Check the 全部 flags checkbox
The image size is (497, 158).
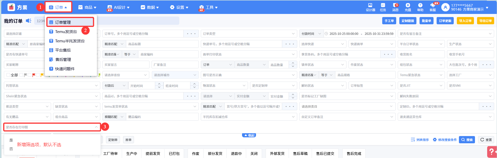coord(8,75)
